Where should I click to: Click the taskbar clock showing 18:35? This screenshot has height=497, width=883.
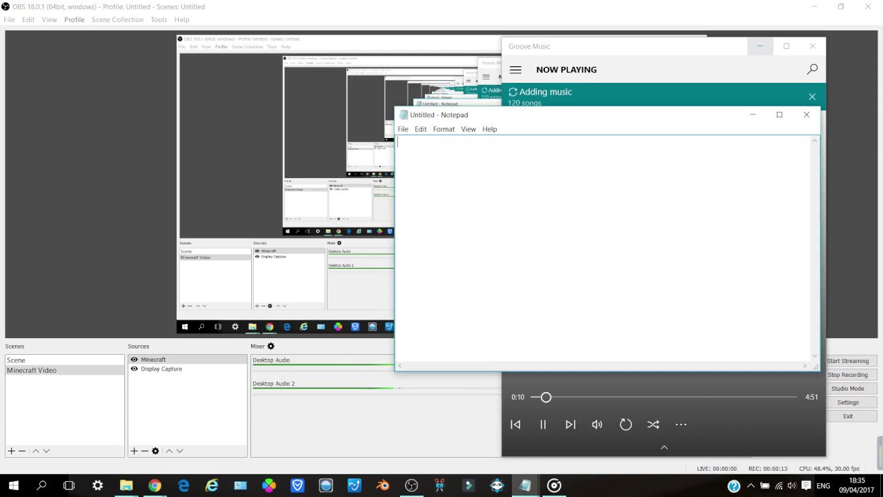857,486
